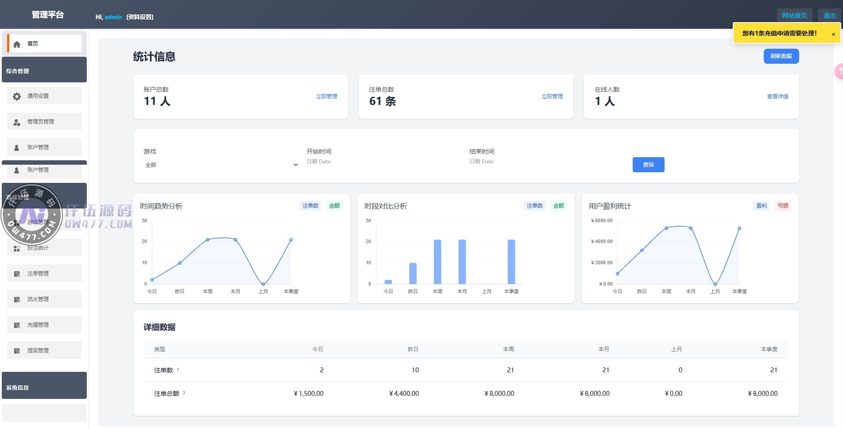
Task: Click the 提现管理 sidebar icon
Action: pyautogui.click(x=17, y=351)
